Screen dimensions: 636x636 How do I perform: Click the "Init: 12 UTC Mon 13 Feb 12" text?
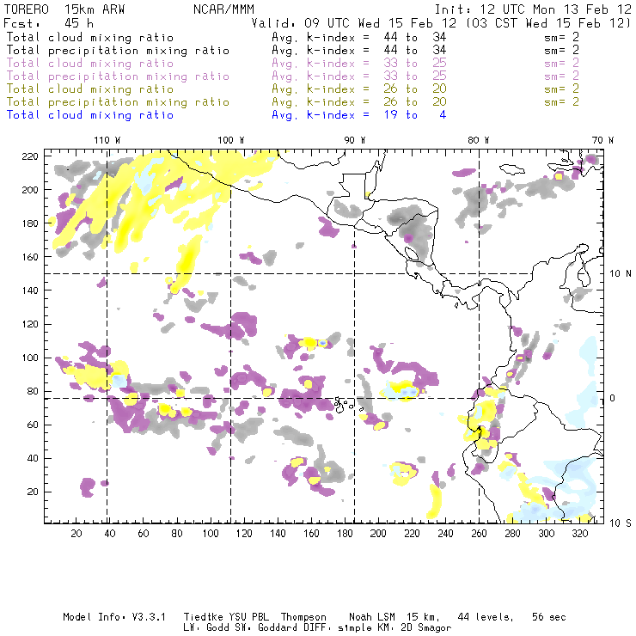tap(533, 9)
